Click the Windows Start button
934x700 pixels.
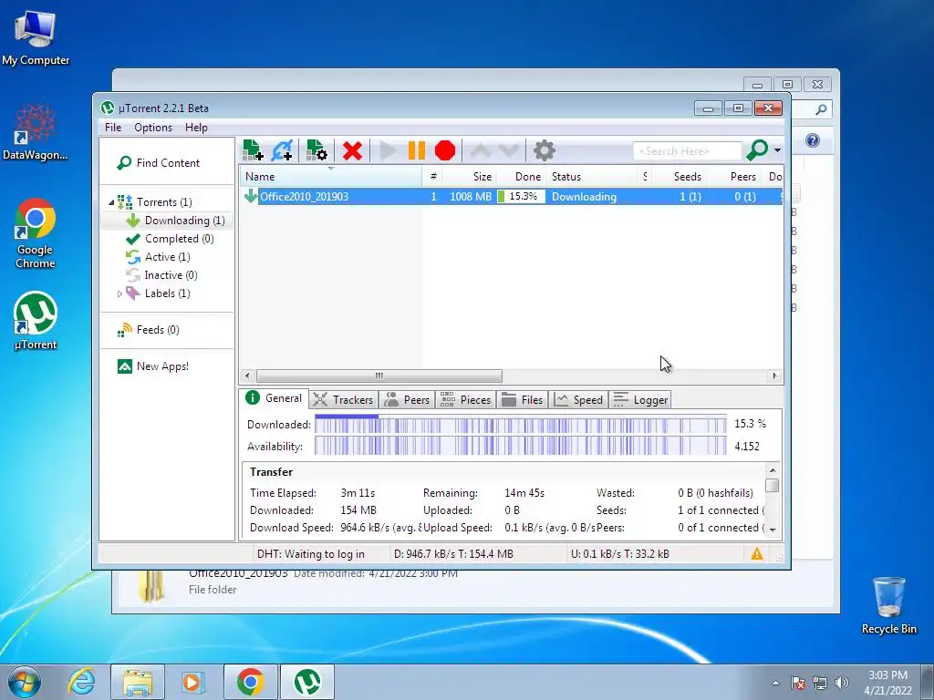pyautogui.click(x=25, y=682)
